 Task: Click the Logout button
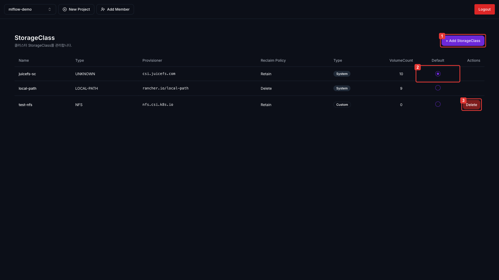484,9
